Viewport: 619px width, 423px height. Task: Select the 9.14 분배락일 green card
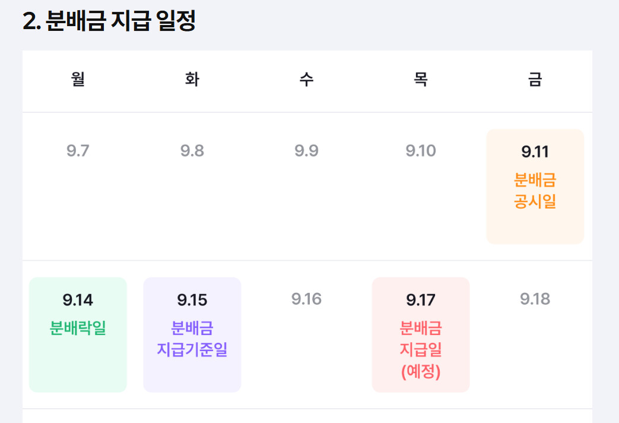(78, 335)
